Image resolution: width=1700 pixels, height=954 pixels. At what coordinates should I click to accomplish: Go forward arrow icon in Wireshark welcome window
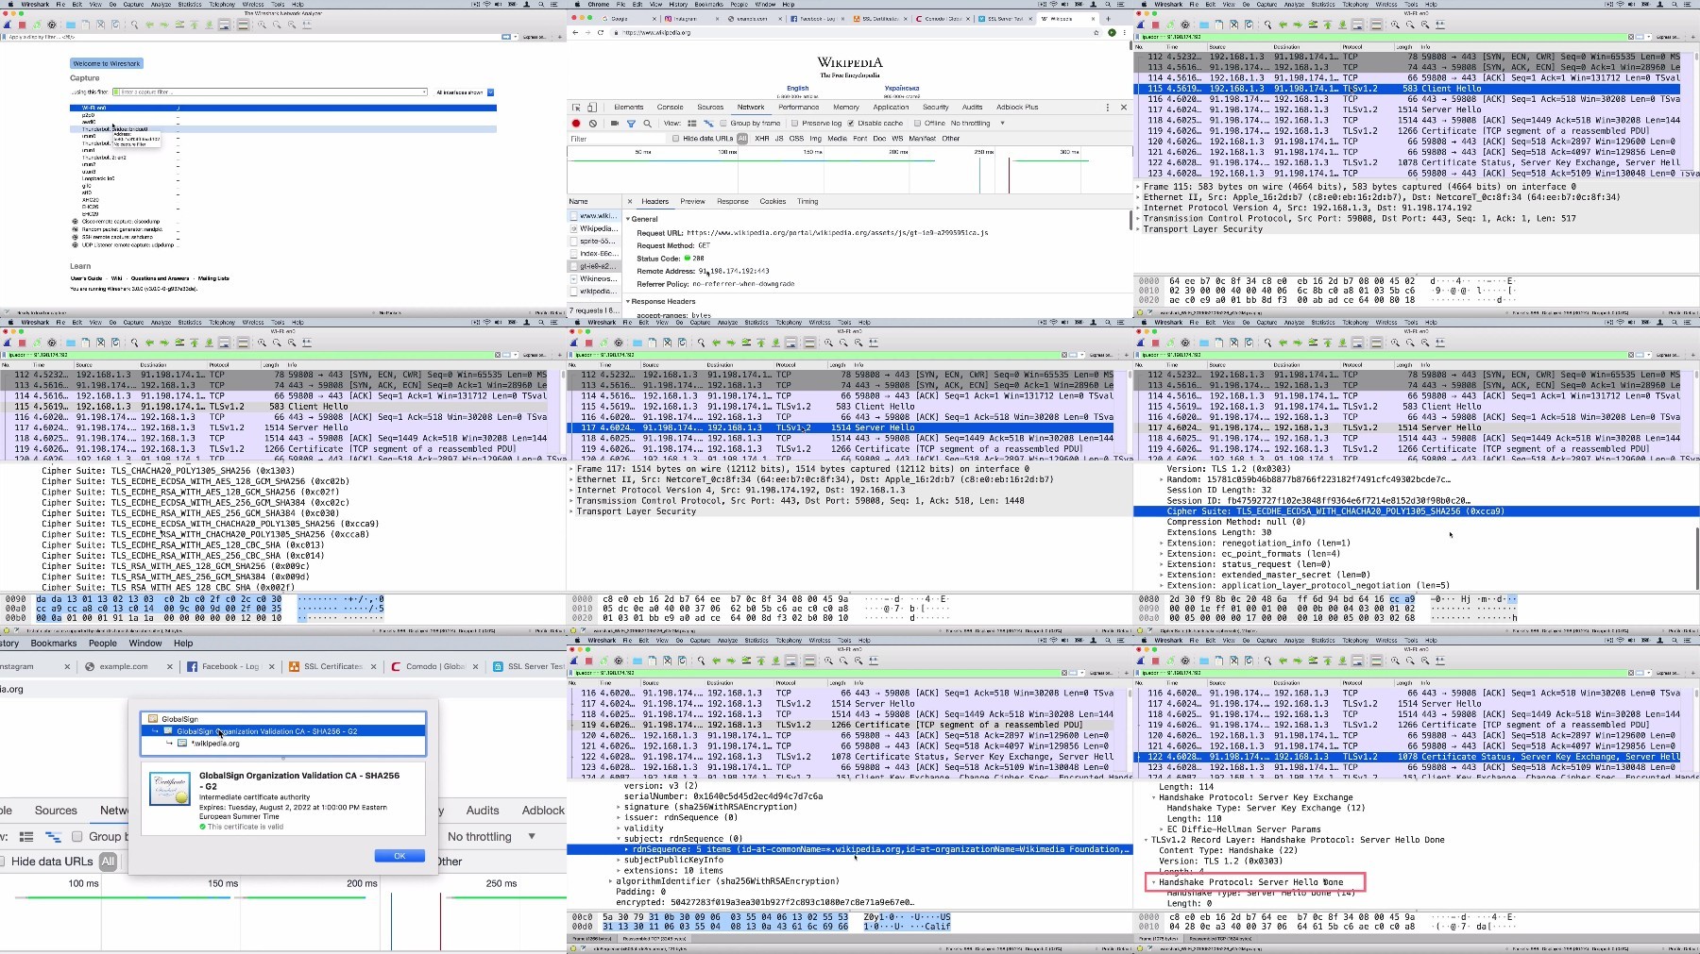click(164, 25)
